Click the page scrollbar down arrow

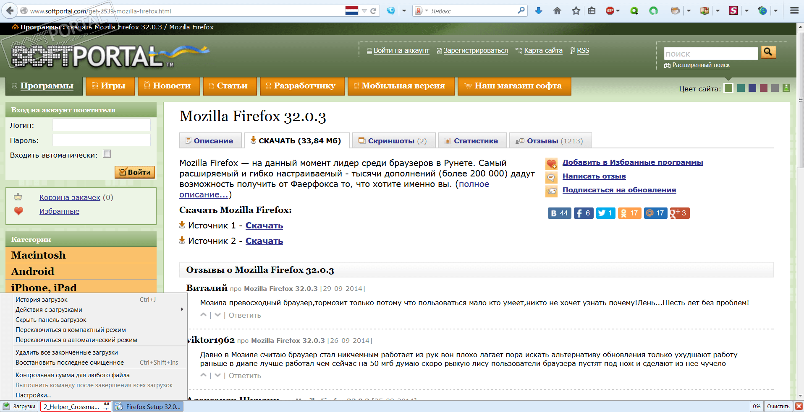[x=800, y=395]
